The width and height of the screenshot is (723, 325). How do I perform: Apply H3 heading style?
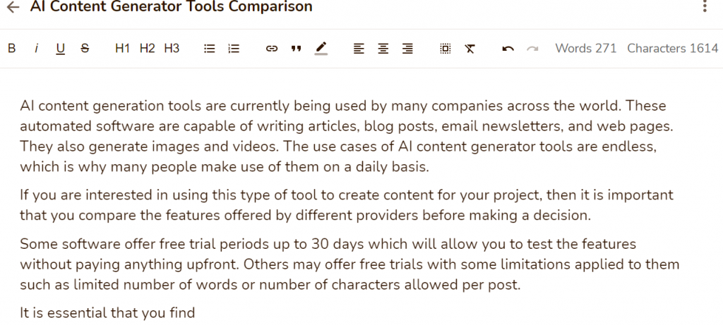tap(172, 49)
